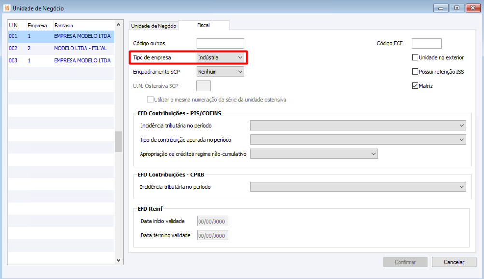
Task: Click the Código ECF input field
Action: (x=427, y=43)
